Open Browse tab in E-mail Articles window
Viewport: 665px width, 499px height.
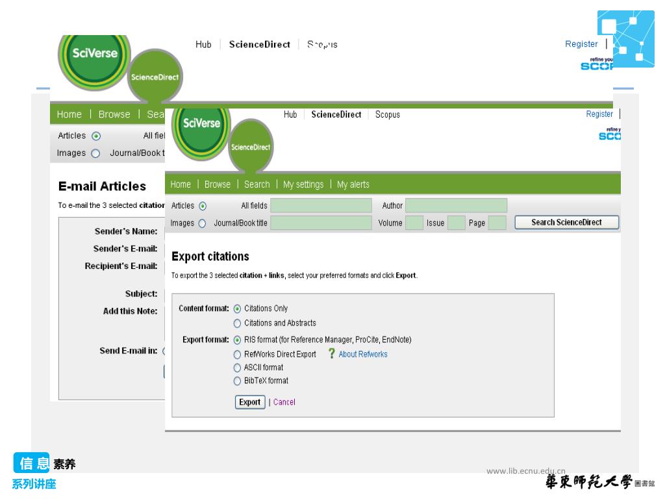pos(114,114)
